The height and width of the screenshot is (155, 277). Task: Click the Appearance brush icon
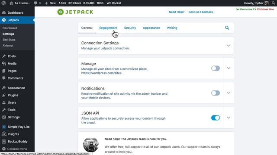[x=4, y=88]
